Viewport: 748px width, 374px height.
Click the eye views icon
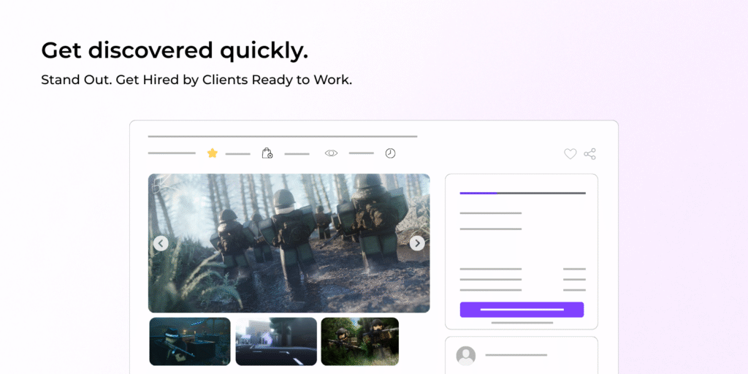331,153
